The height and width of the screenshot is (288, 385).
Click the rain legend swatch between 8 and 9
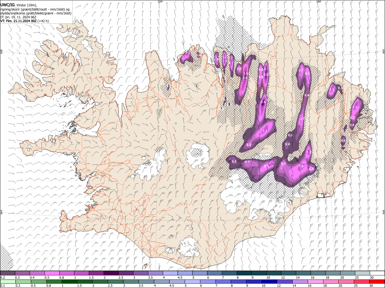pyautogui.click(x=238, y=282)
